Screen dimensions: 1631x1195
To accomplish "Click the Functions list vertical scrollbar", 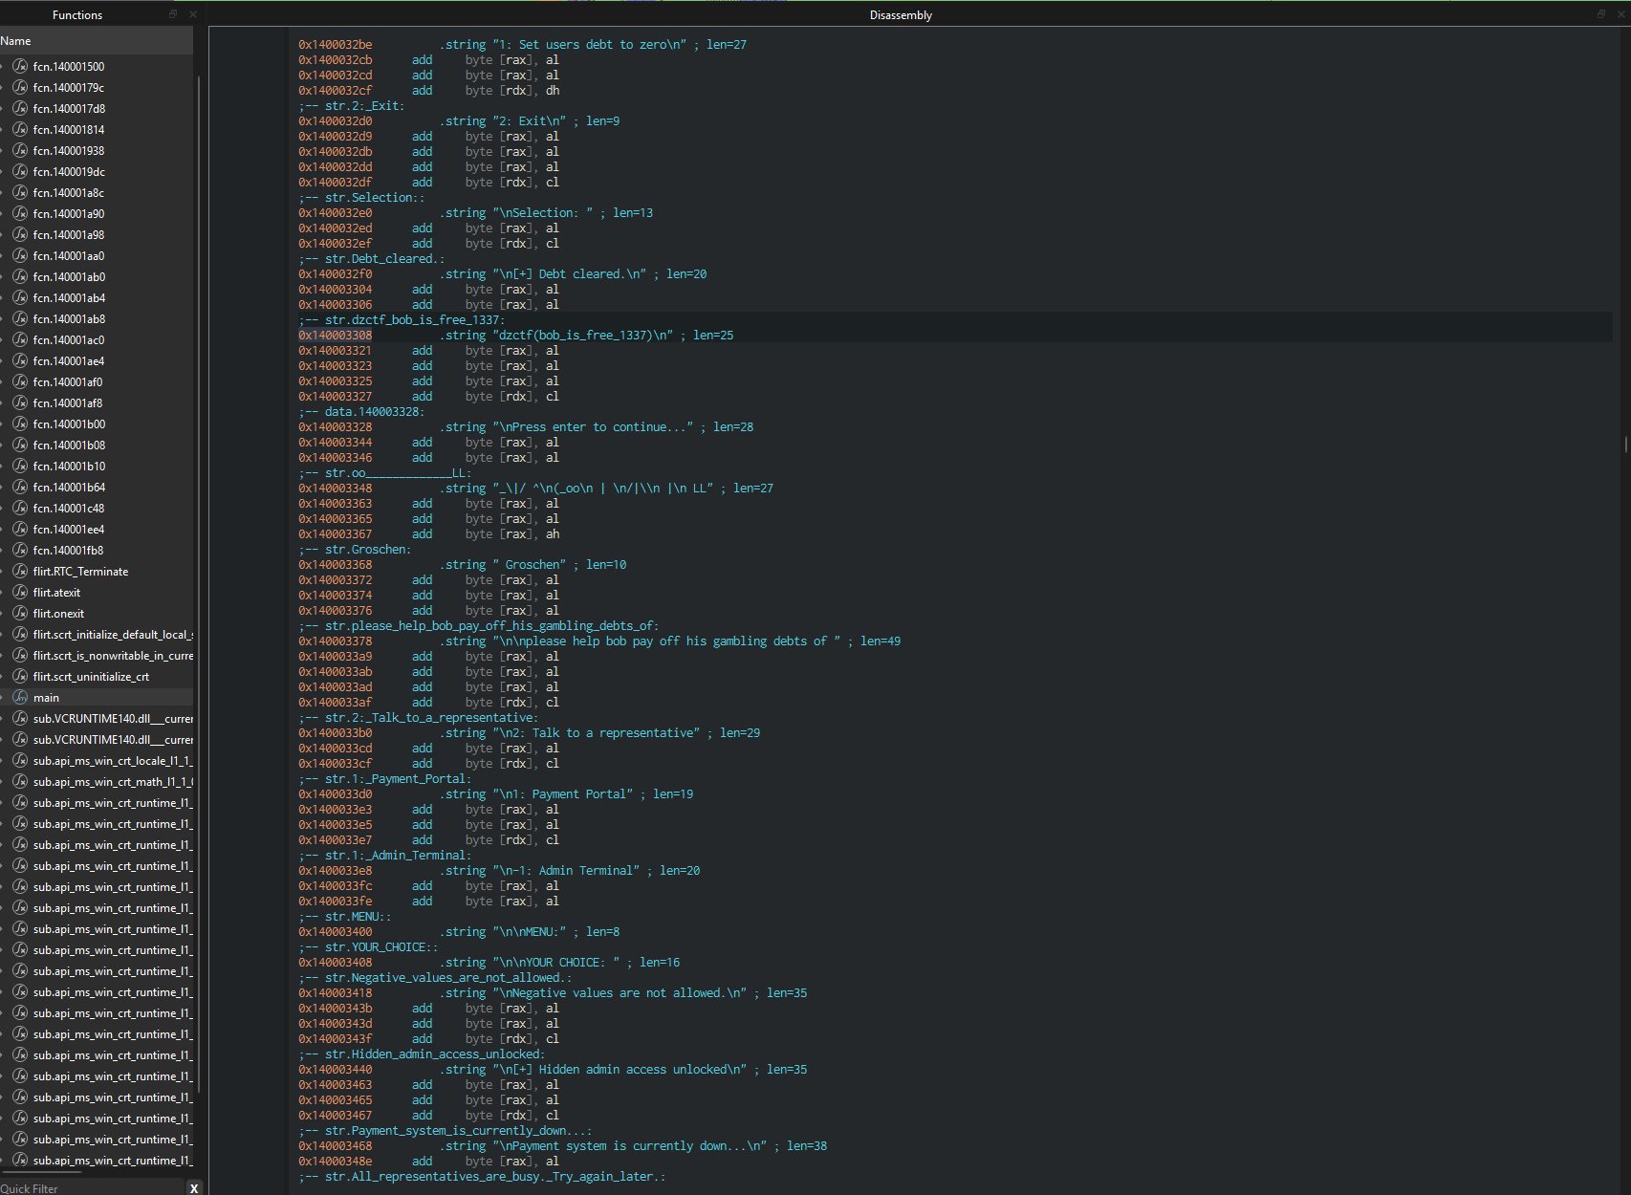I will pos(198,574).
